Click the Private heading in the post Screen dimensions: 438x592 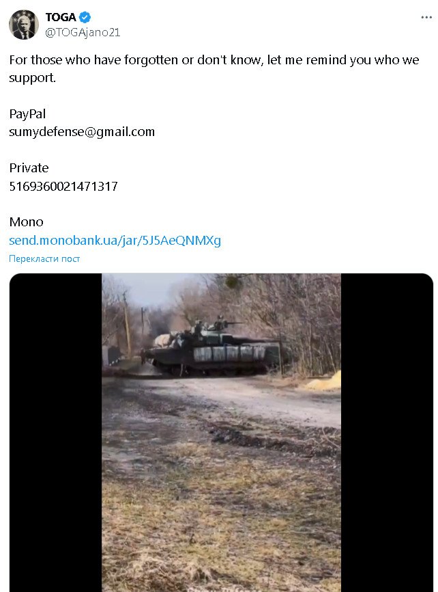click(29, 168)
